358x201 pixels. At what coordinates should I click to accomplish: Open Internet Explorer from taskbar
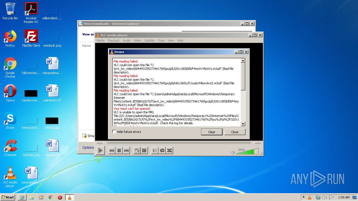(x=22, y=197)
